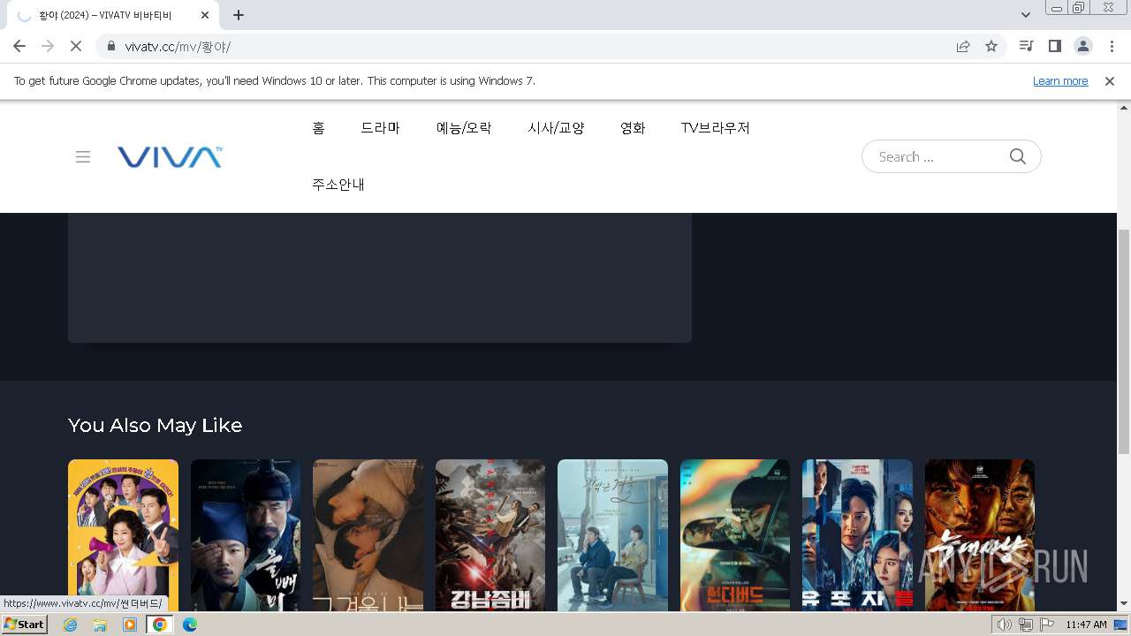
Task: Go back to the previous page
Action: [x=19, y=46]
